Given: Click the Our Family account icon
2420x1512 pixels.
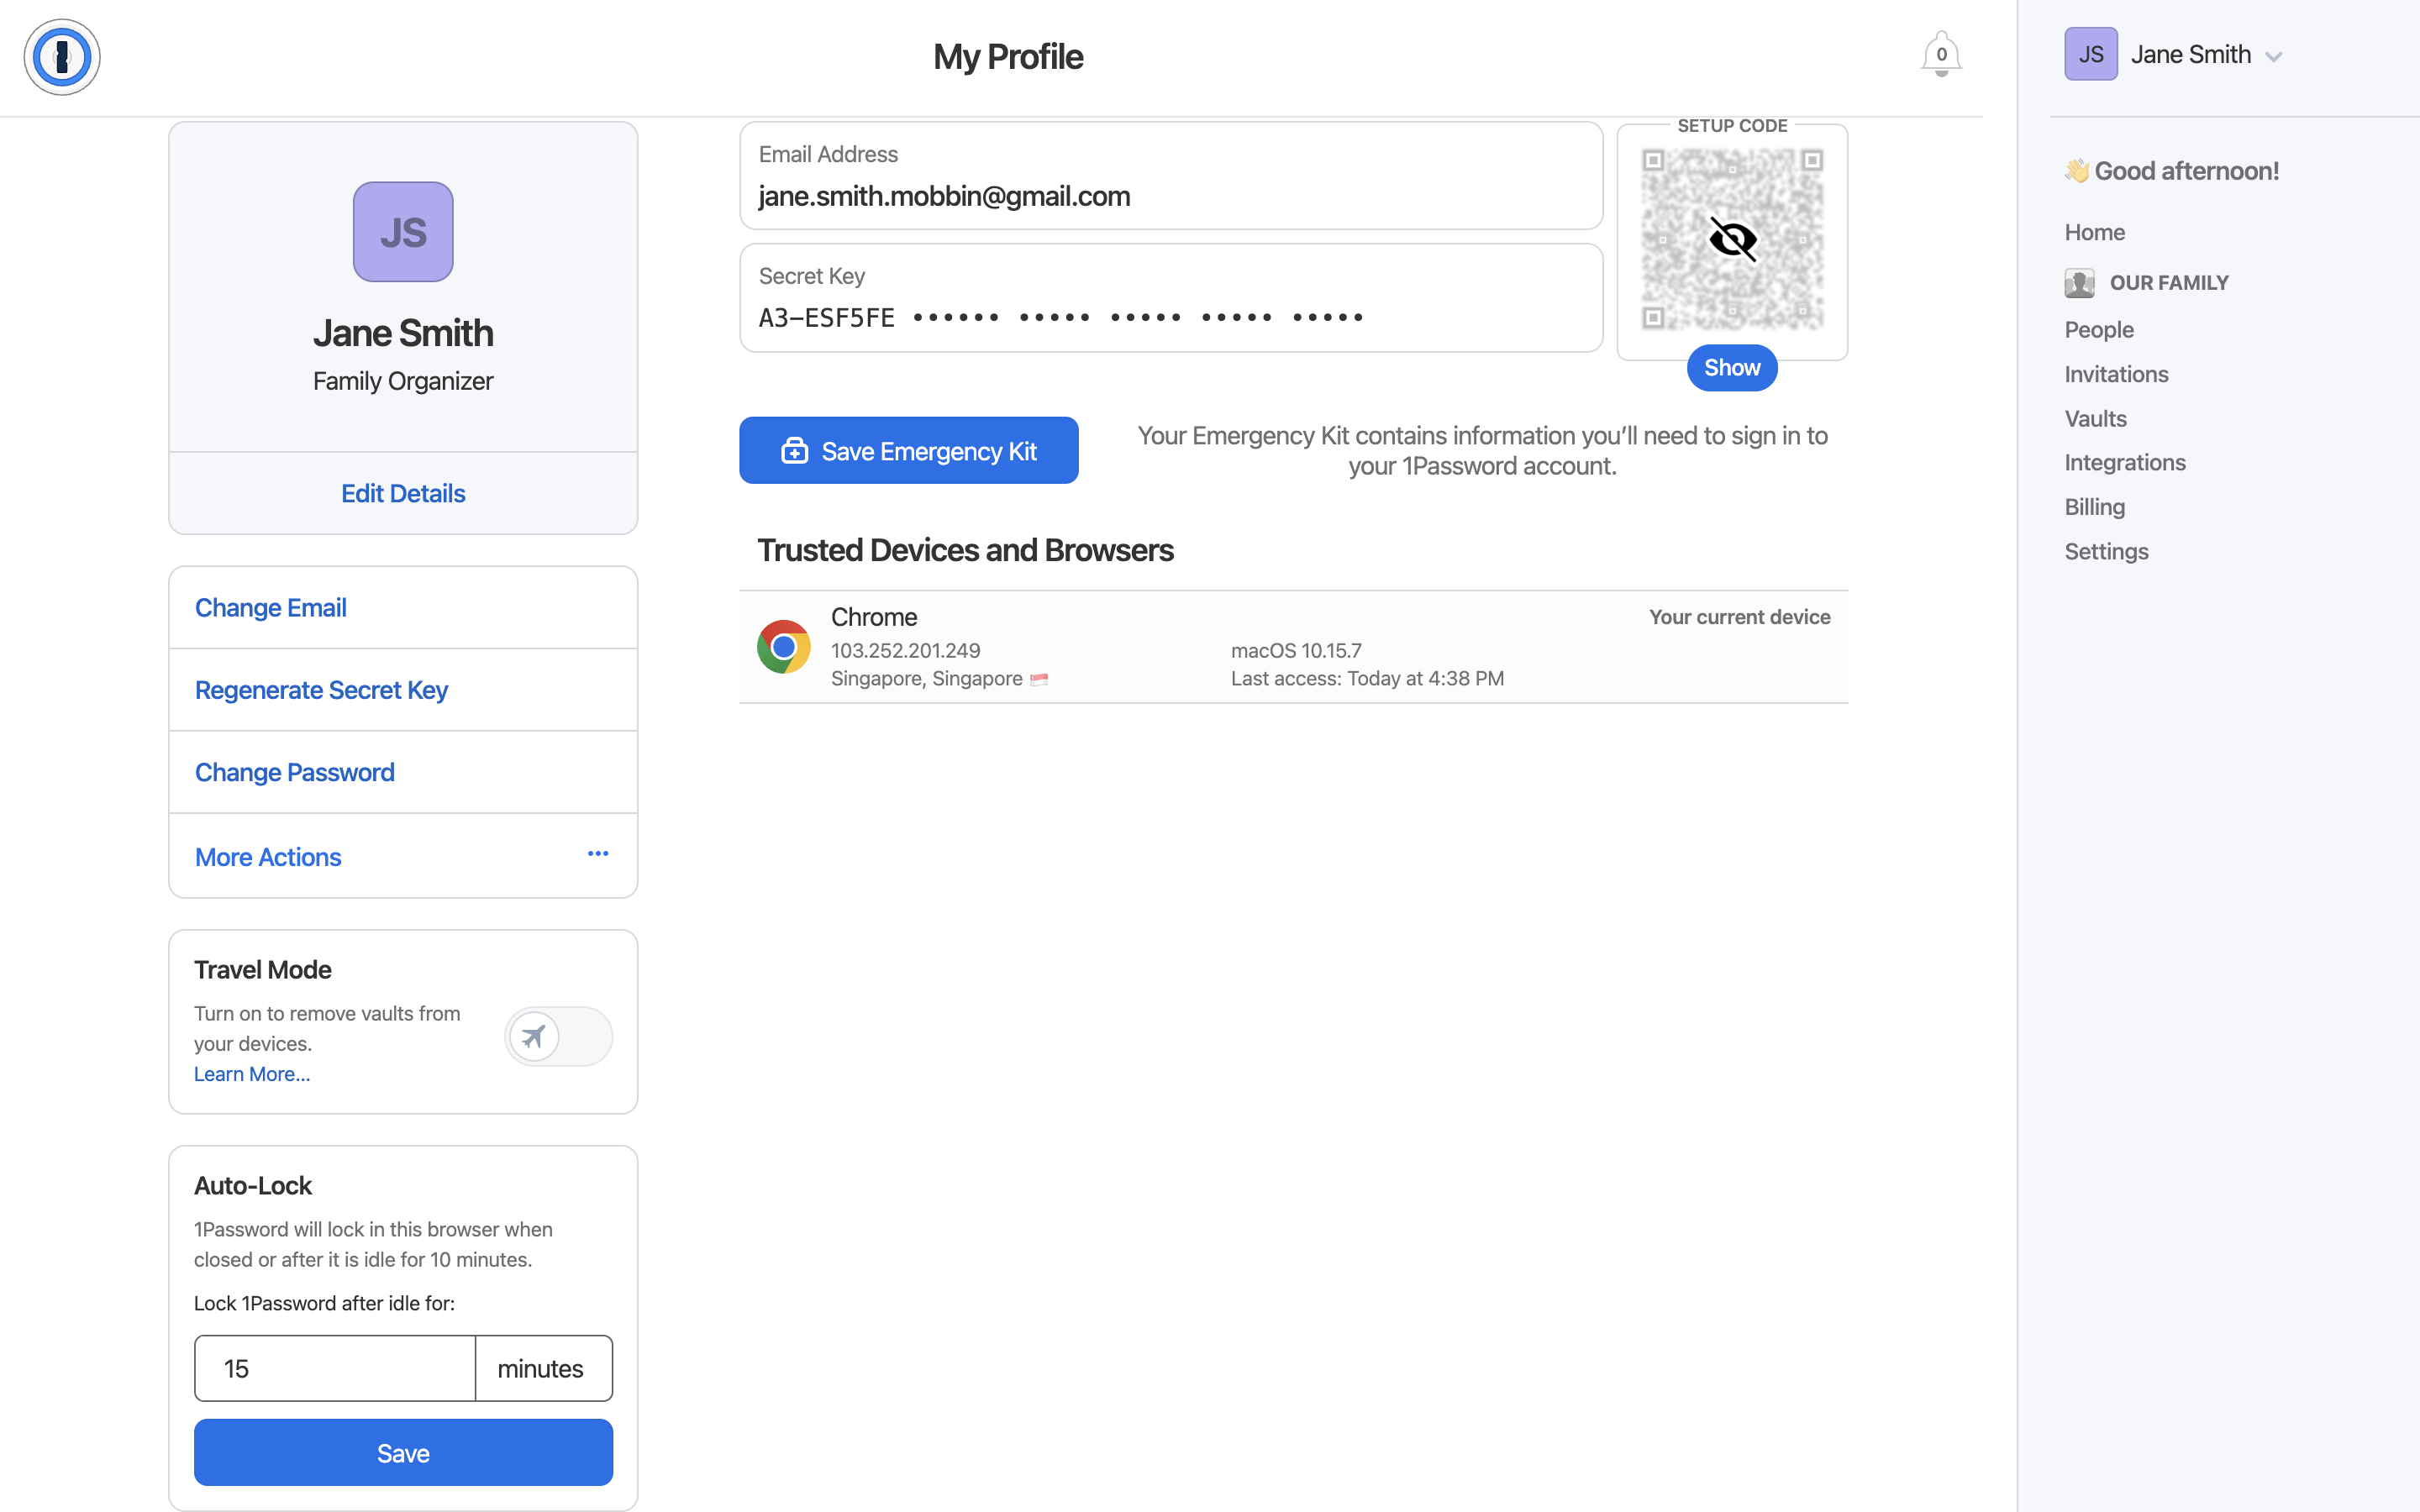Looking at the screenshot, I should [x=2079, y=283].
